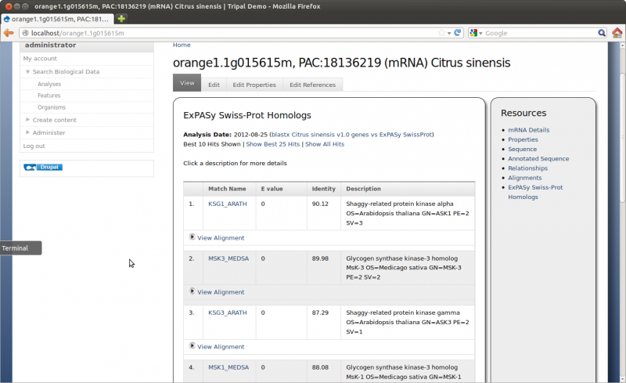Click the vertical page scrollbar thumb
Screen dimensions: 626x383
click(622, 138)
